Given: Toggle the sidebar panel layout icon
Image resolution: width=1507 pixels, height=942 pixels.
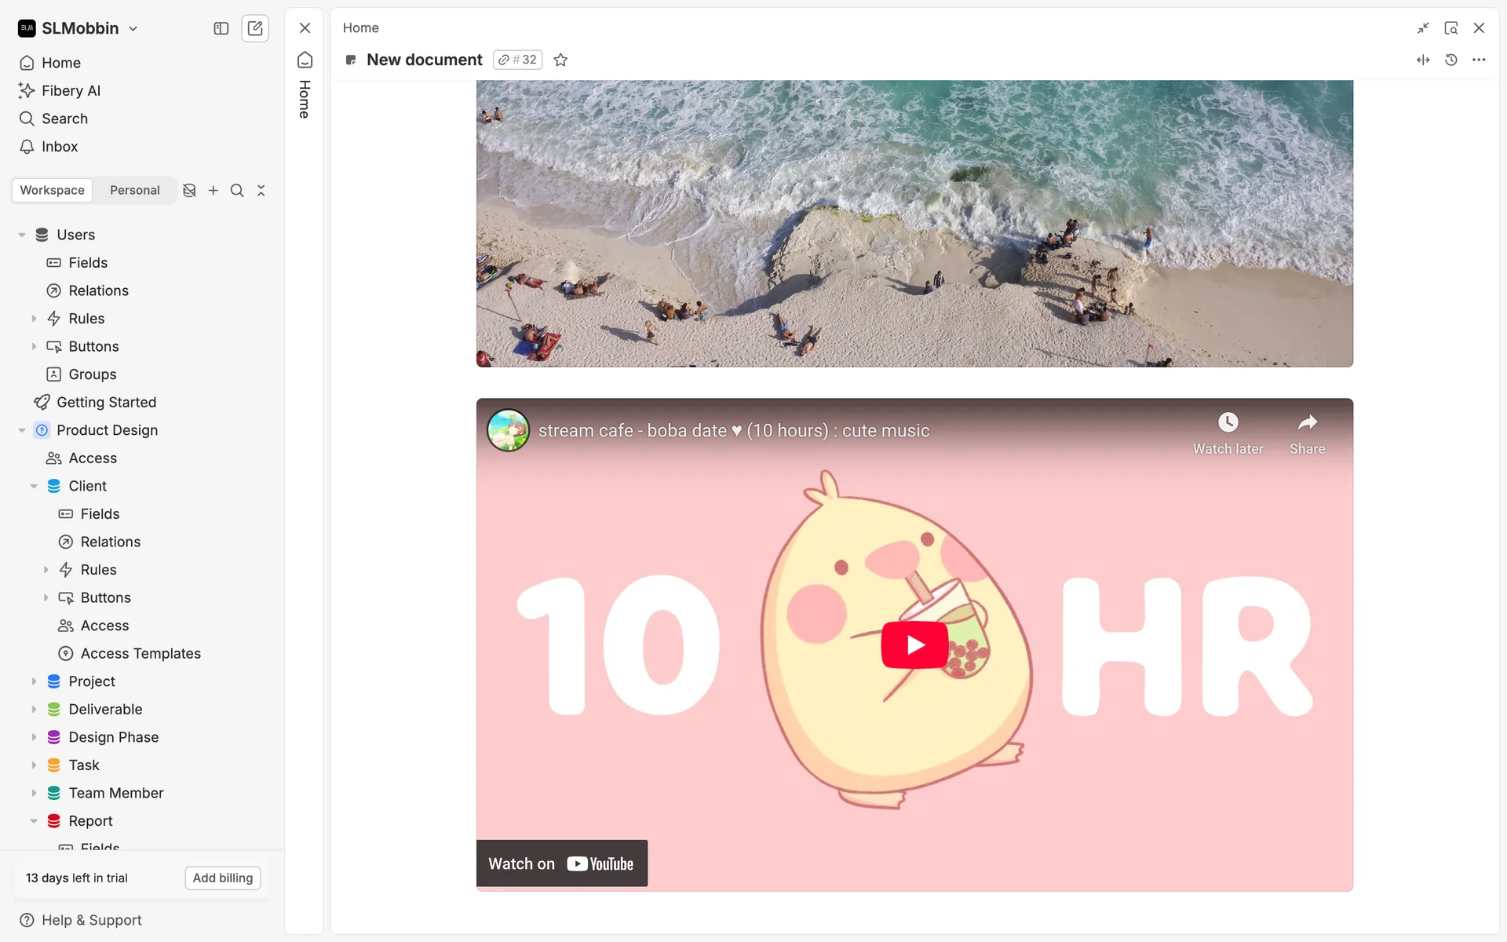Looking at the screenshot, I should point(221,28).
